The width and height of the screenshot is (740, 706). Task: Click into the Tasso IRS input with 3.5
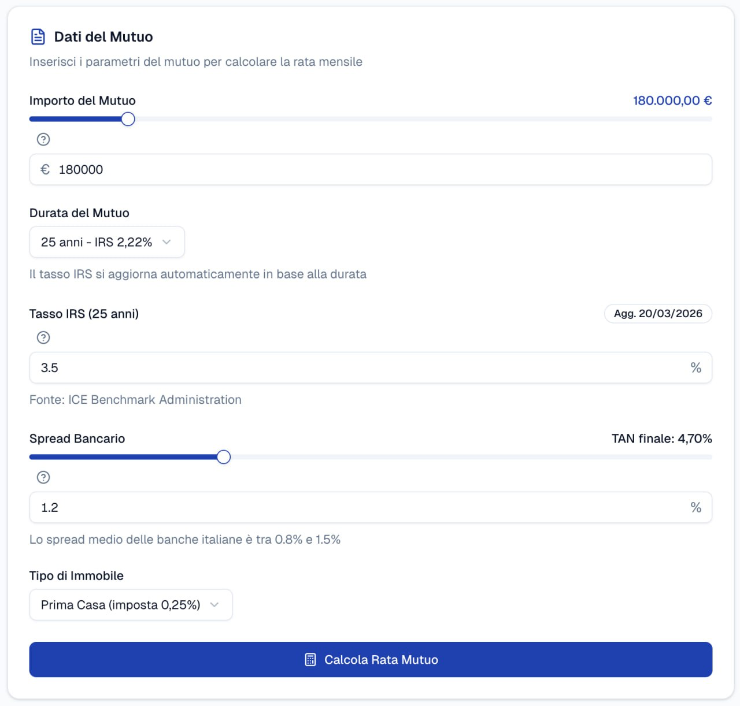358,367
